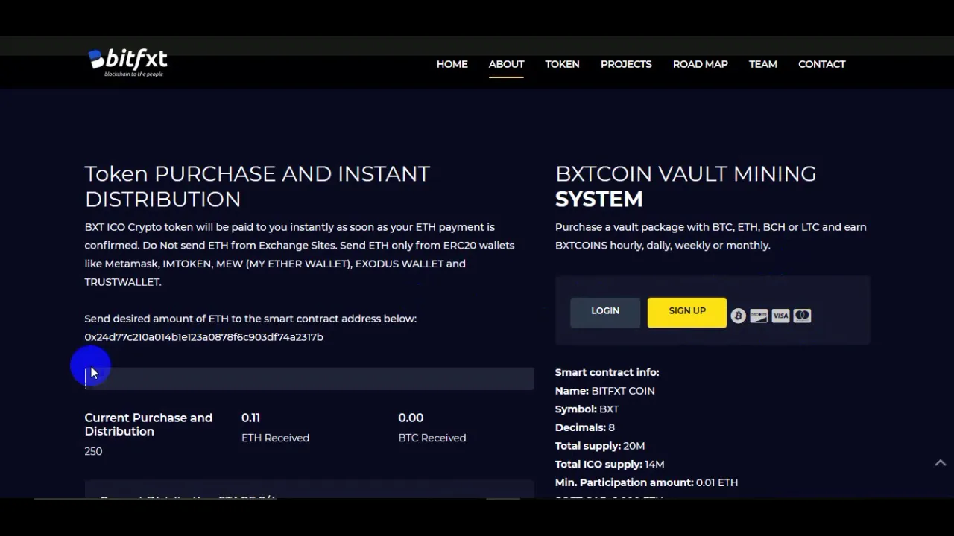
Task: Click the Smart contract info label
Action: [x=607, y=372]
